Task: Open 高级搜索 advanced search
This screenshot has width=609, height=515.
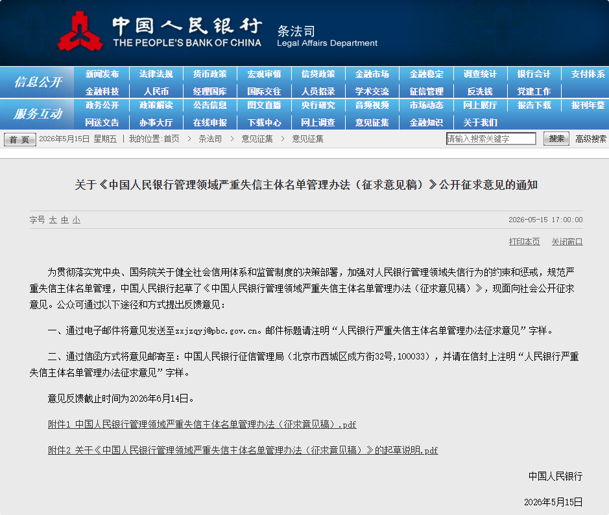Action: 591,139
